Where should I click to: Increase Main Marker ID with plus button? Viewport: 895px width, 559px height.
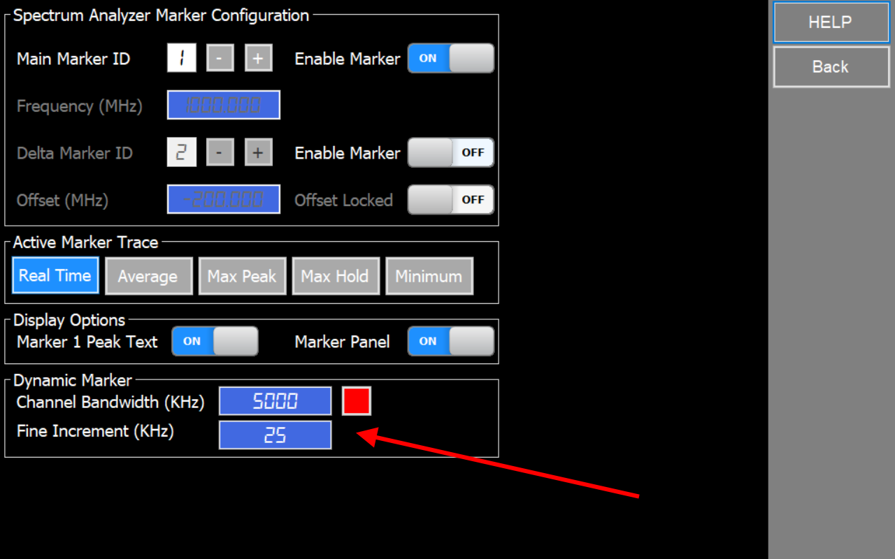tap(258, 58)
